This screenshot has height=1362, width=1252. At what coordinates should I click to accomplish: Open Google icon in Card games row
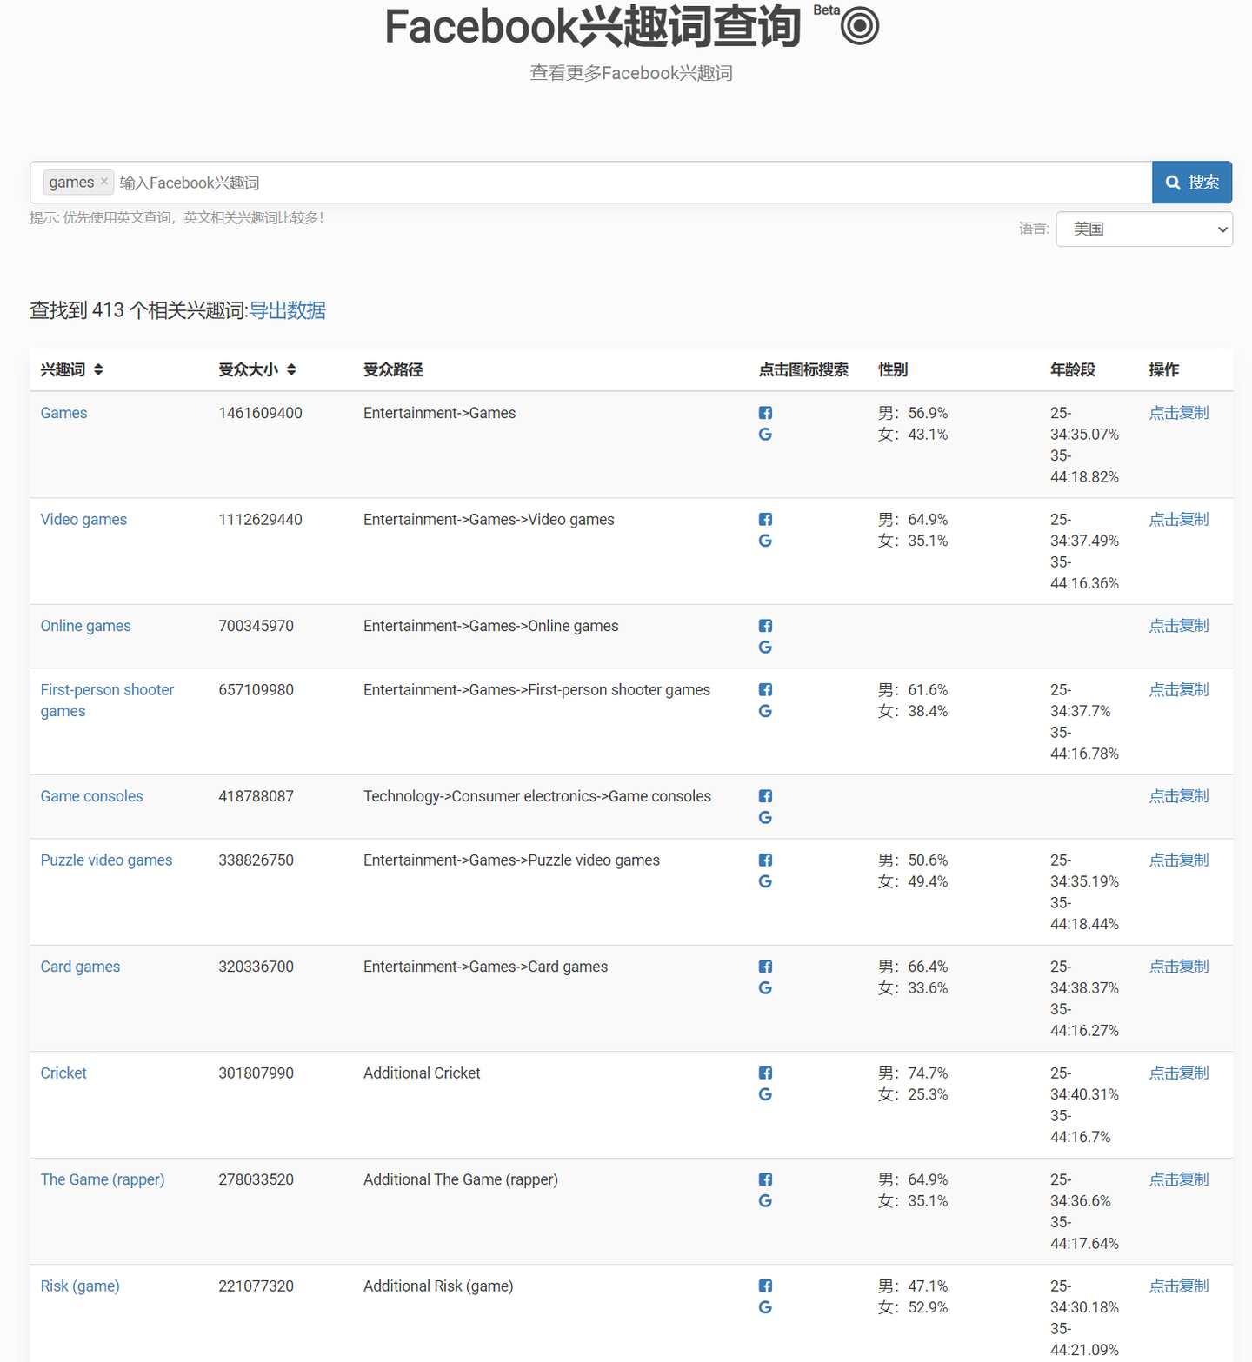765,988
